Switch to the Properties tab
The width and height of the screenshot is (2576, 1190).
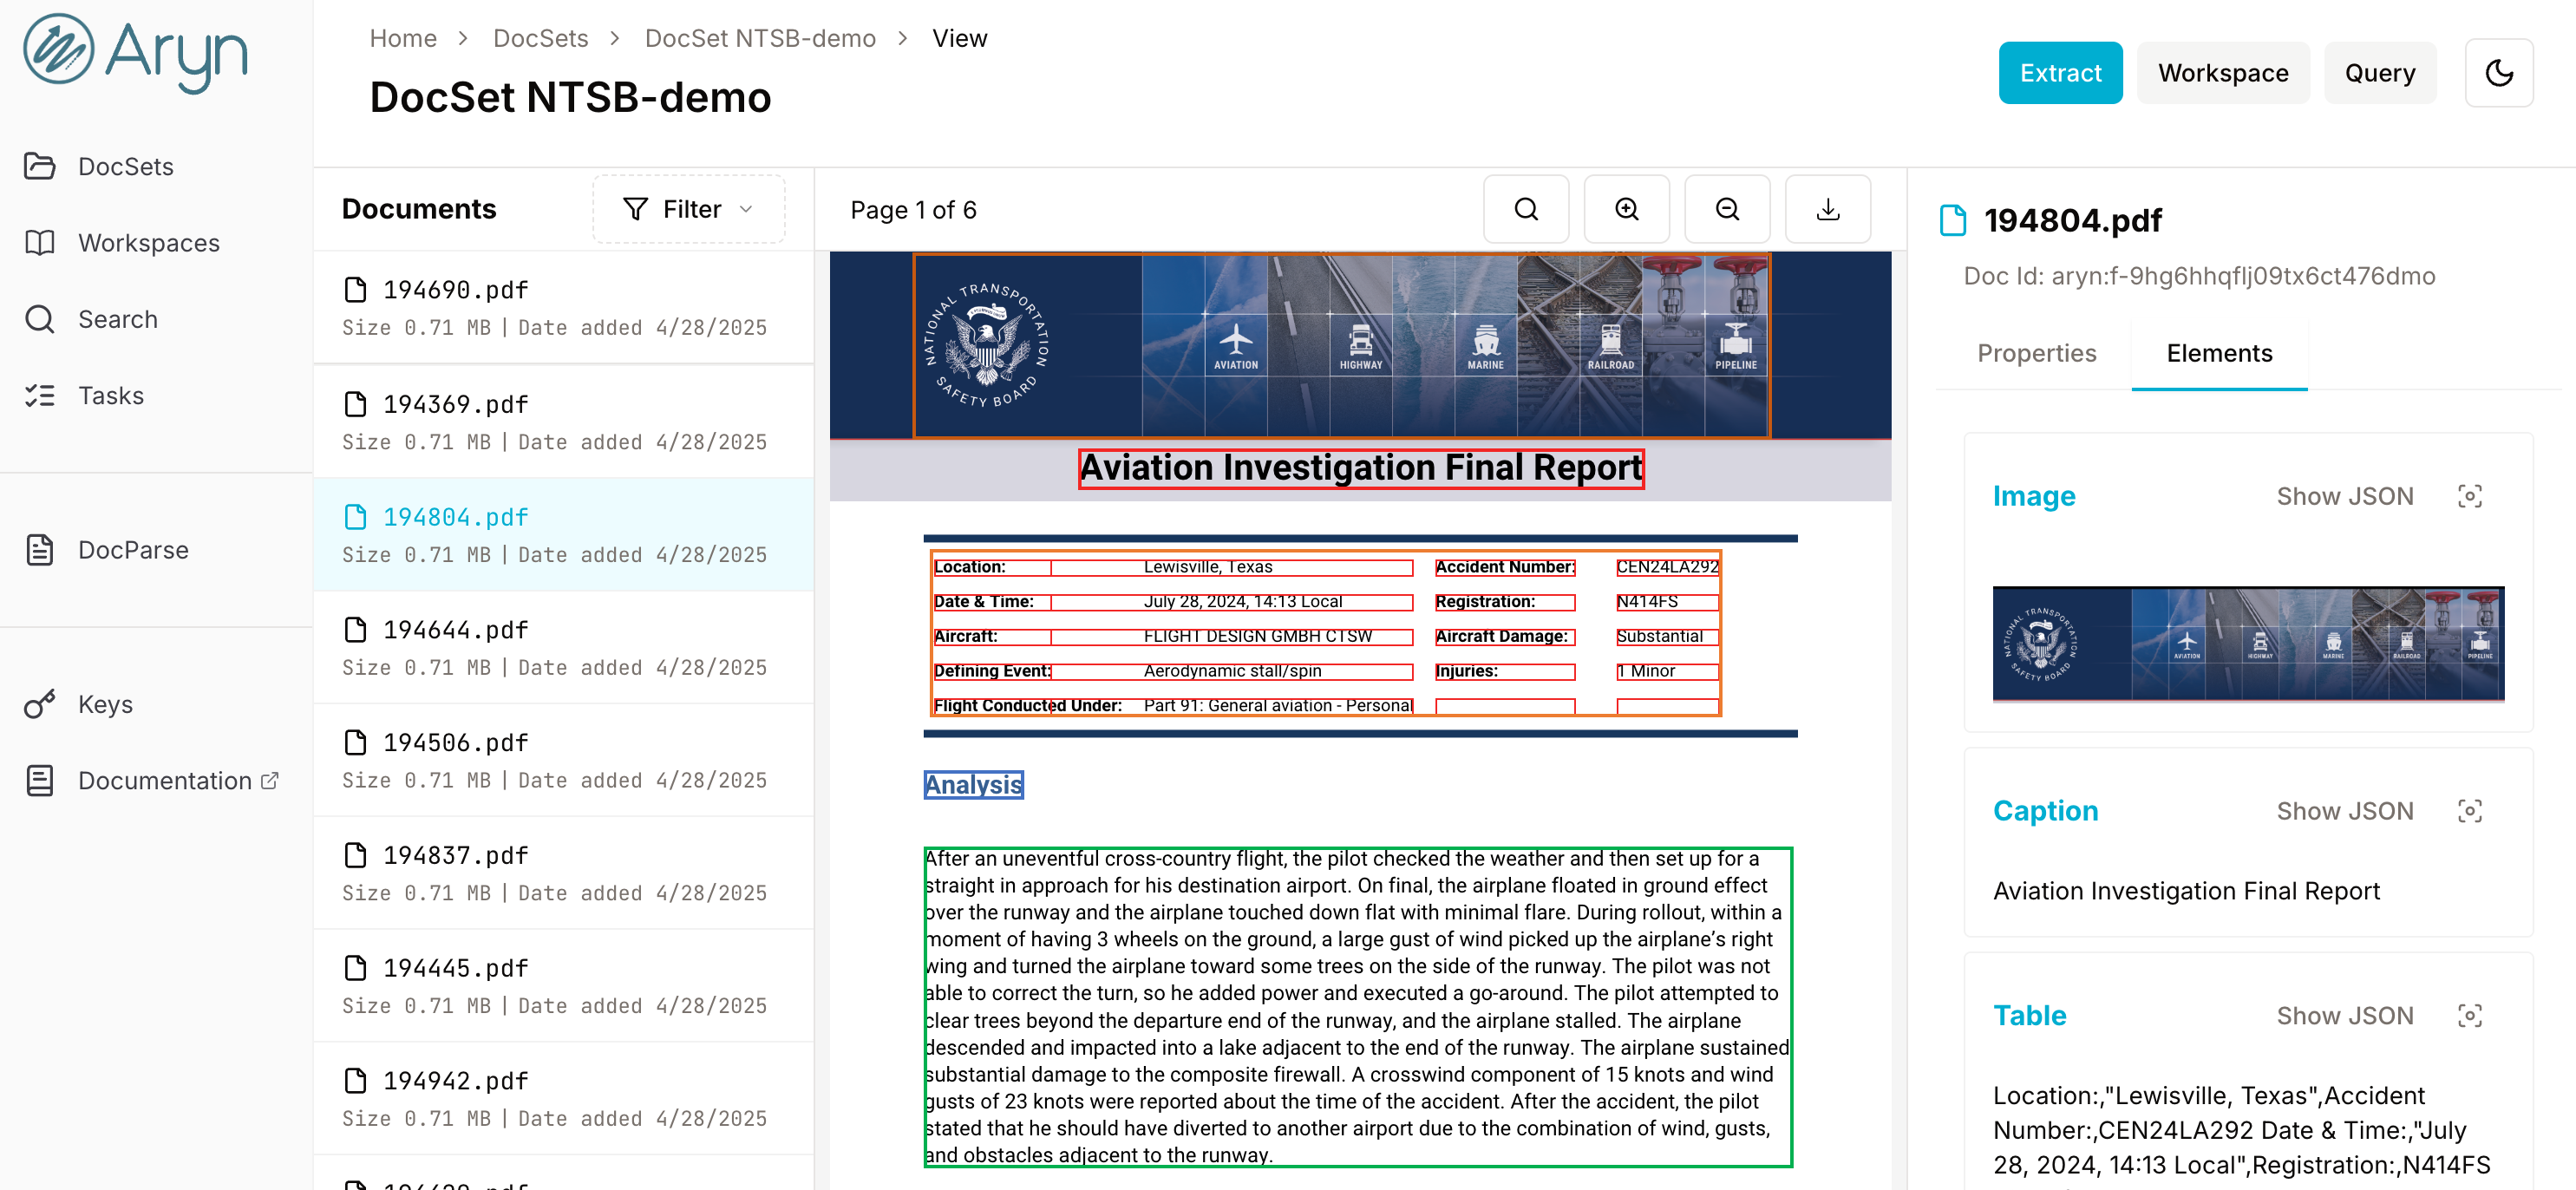[2036, 353]
